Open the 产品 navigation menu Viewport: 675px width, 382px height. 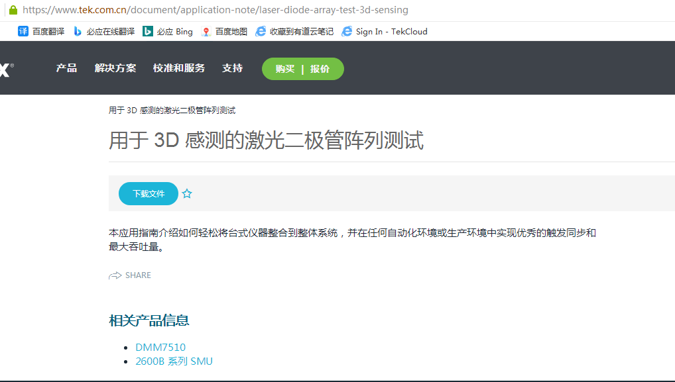pyautogui.click(x=66, y=68)
